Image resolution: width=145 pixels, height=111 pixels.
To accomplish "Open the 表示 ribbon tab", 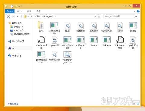I will coord(38,11).
